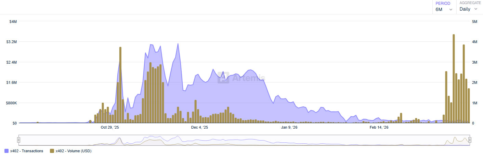Viewport: 483px width, 156px height.
Task: Click the chevron arrow beside Daily
Action: [475, 9]
